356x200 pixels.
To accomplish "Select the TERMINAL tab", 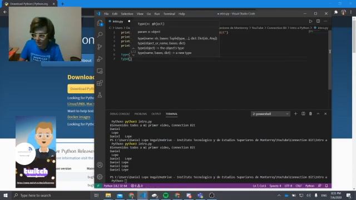I will (172, 114).
